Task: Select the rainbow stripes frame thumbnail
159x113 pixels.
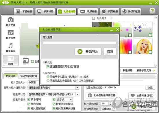Action: [126, 47]
